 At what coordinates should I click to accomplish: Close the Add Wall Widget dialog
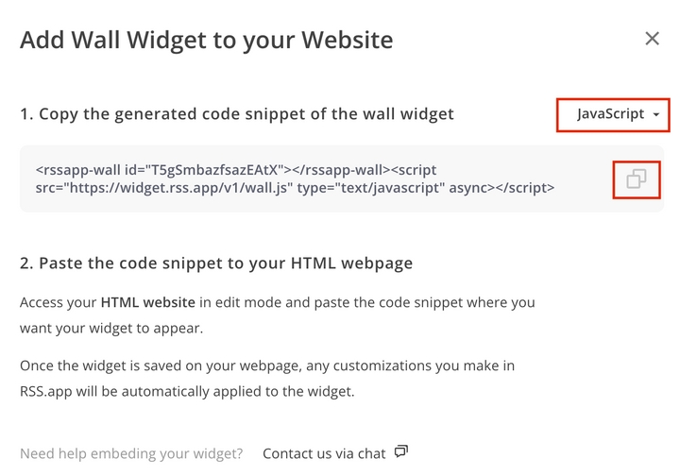652,39
